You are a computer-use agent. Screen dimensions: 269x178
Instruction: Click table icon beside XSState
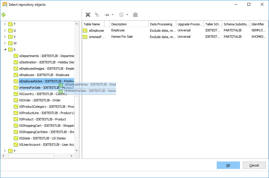[x=16, y=138]
